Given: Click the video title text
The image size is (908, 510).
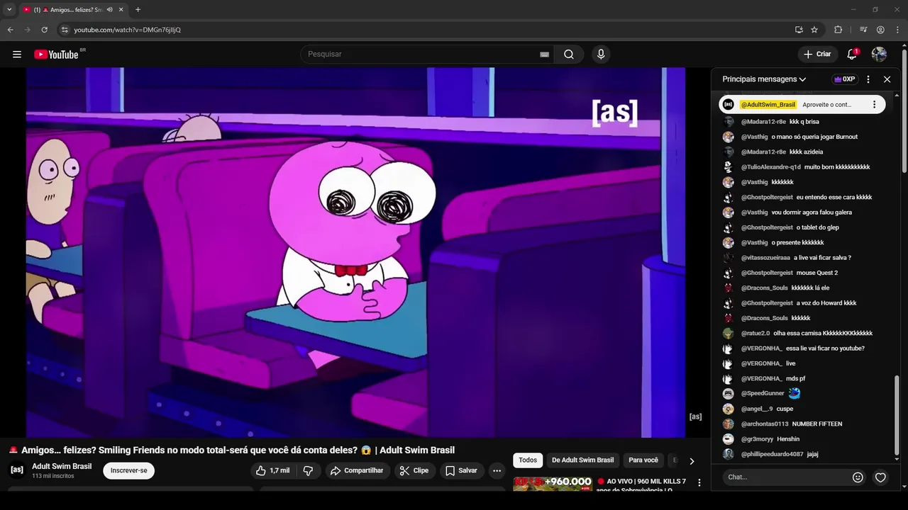Looking at the screenshot, I should pyautogui.click(x=232, y=450).
